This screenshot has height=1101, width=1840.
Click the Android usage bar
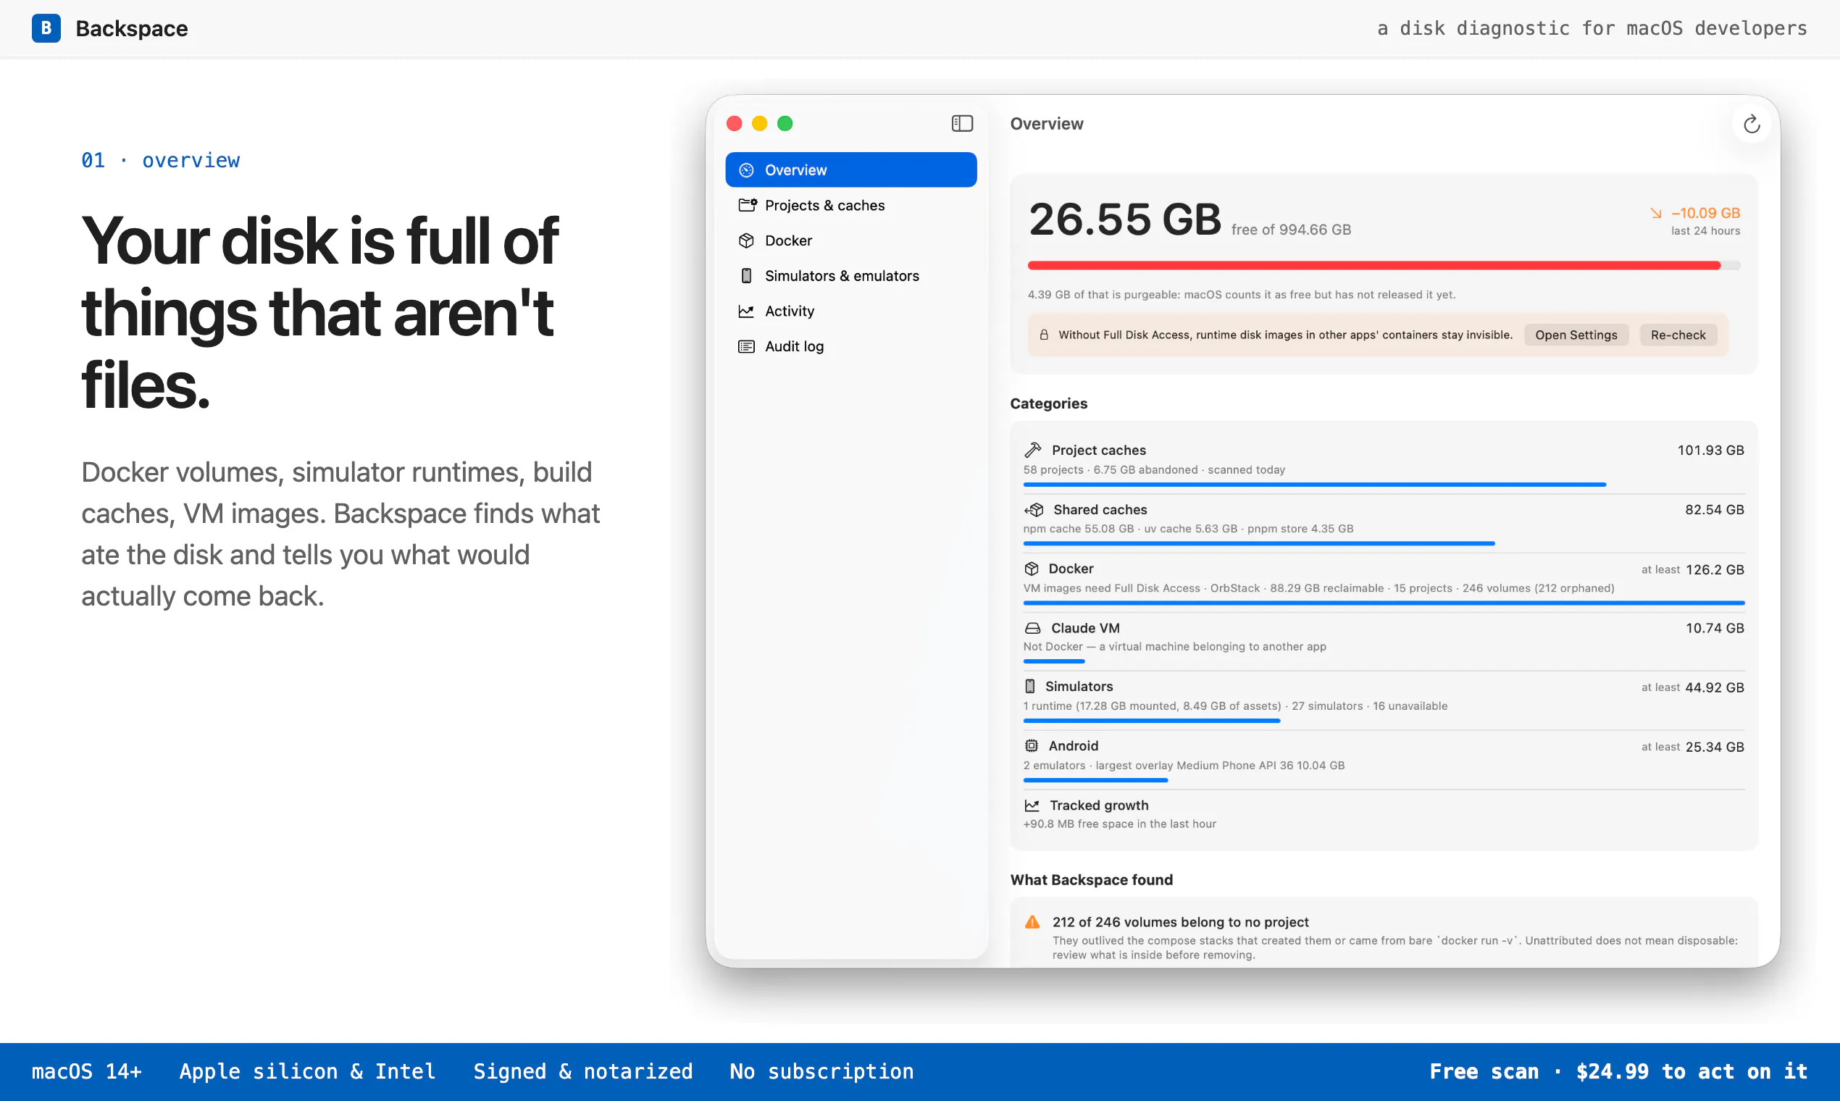[x=1096, y=779]
